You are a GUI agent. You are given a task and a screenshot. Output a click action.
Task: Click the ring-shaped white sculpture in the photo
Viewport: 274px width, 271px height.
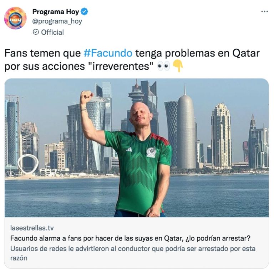[28, 164]
